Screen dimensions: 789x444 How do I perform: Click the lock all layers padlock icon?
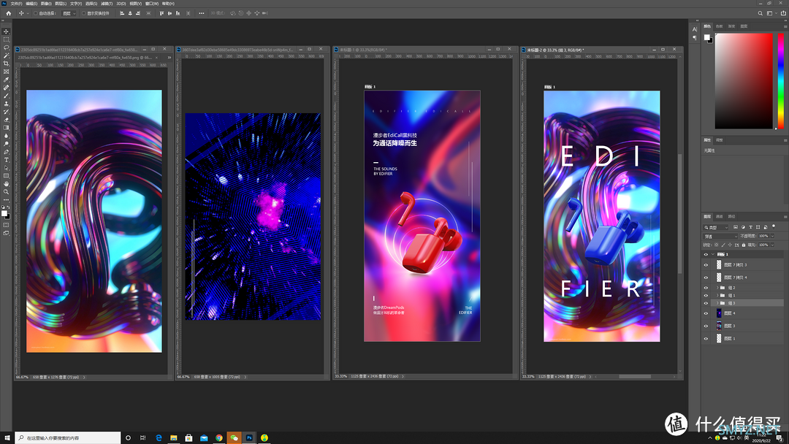(x=744, y=245)
